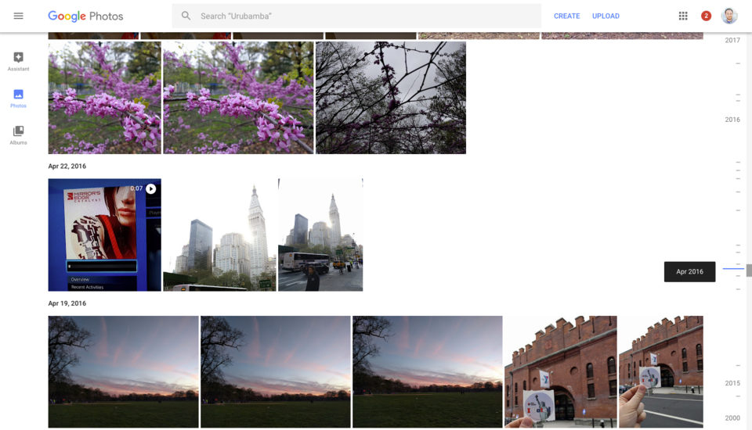Go to Assistant in the sidebar
The width and height of the screenshot is (752, 430).
[18, 62]
